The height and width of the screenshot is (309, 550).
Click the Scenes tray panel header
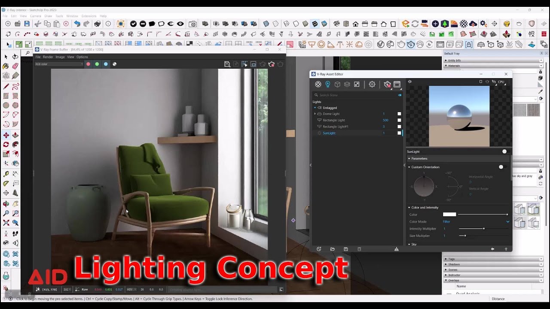point(493,270)
